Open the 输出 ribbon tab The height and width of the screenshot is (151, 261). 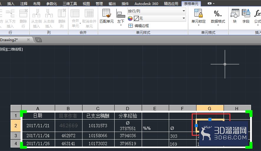(112, 4)
